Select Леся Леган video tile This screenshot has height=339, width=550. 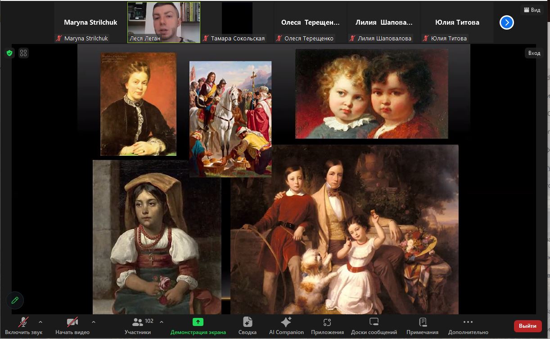coord(164,22)
